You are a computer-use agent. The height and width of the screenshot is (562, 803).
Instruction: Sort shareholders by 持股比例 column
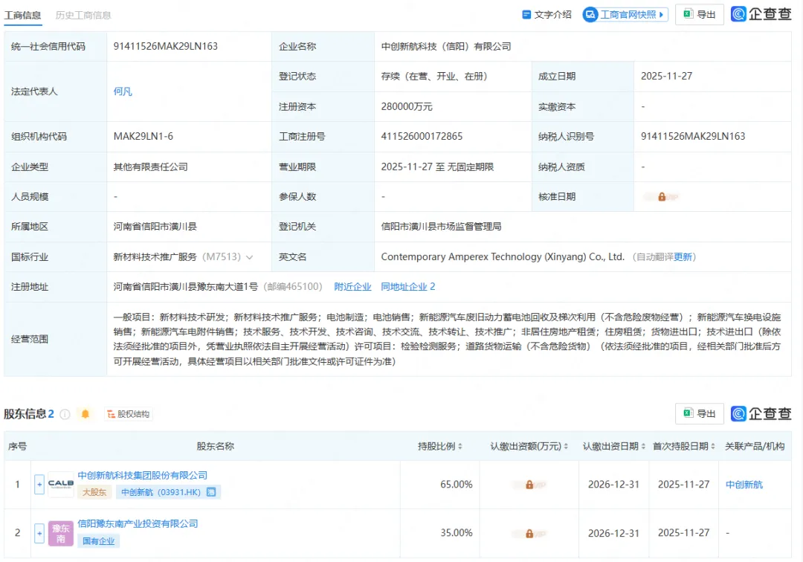tap(439, 447)
